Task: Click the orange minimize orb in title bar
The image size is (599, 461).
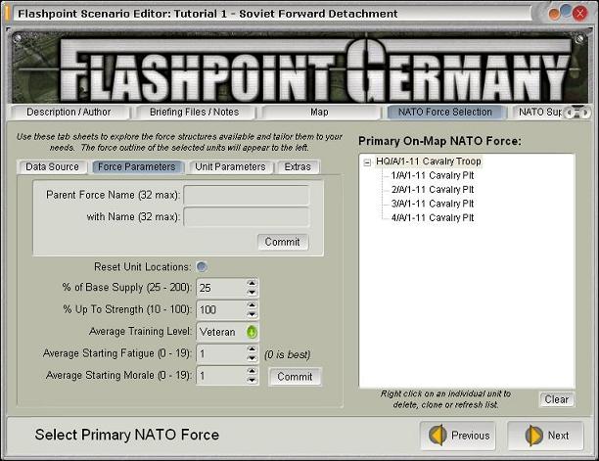Action: pyautogui.click(x=554, y=15)
